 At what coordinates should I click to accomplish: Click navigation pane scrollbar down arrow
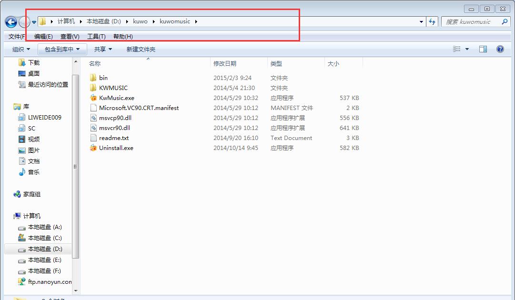[76, 290]
